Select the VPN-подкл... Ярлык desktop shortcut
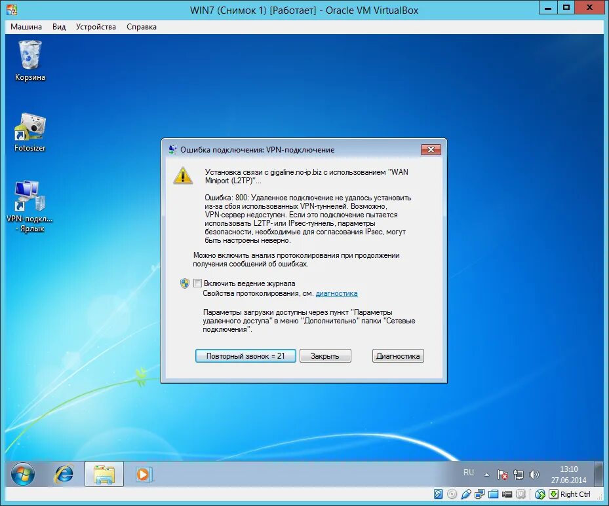Screen dimensions: 609x506 tap(29, 206)
